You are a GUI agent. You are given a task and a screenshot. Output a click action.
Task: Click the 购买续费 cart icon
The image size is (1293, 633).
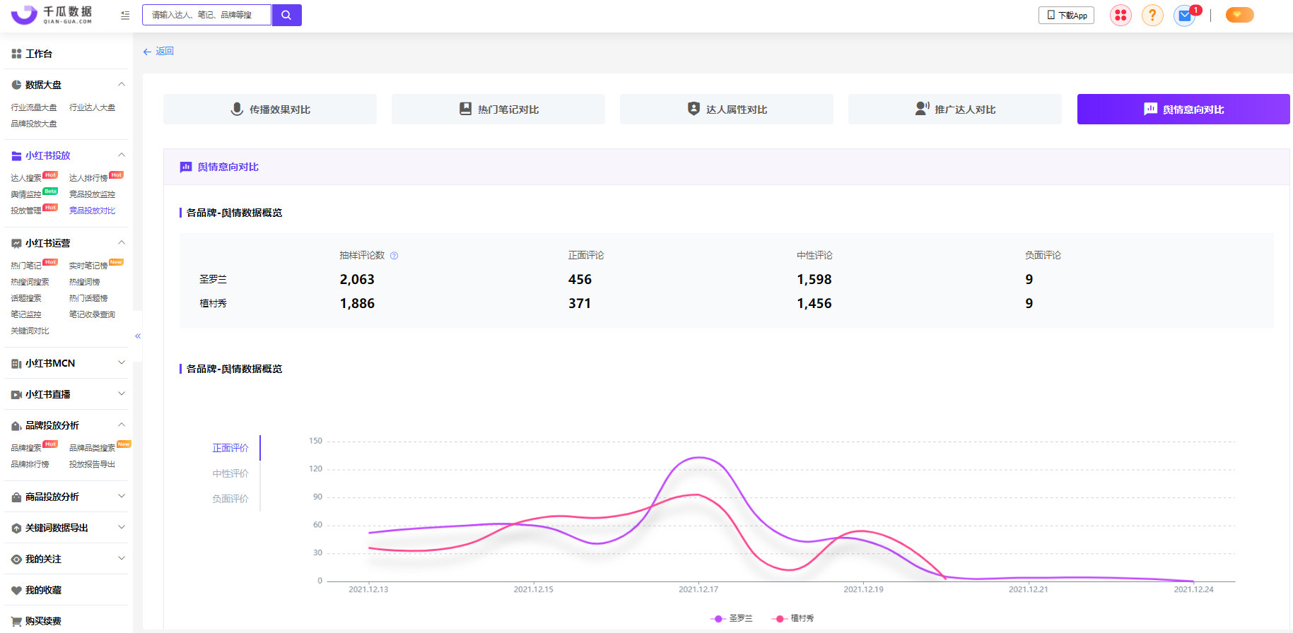tap(16, 621)
